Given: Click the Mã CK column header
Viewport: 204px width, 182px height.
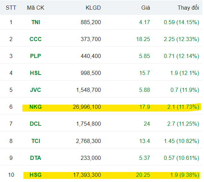Looking at the screenshot, I should [x=36, y=8].
